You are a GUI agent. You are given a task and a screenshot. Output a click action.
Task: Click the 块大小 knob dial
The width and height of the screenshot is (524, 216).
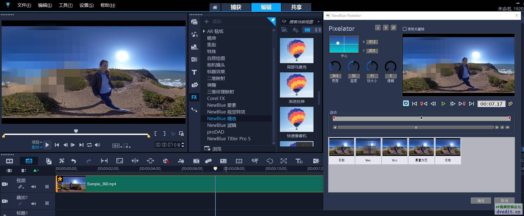(372, 67)
